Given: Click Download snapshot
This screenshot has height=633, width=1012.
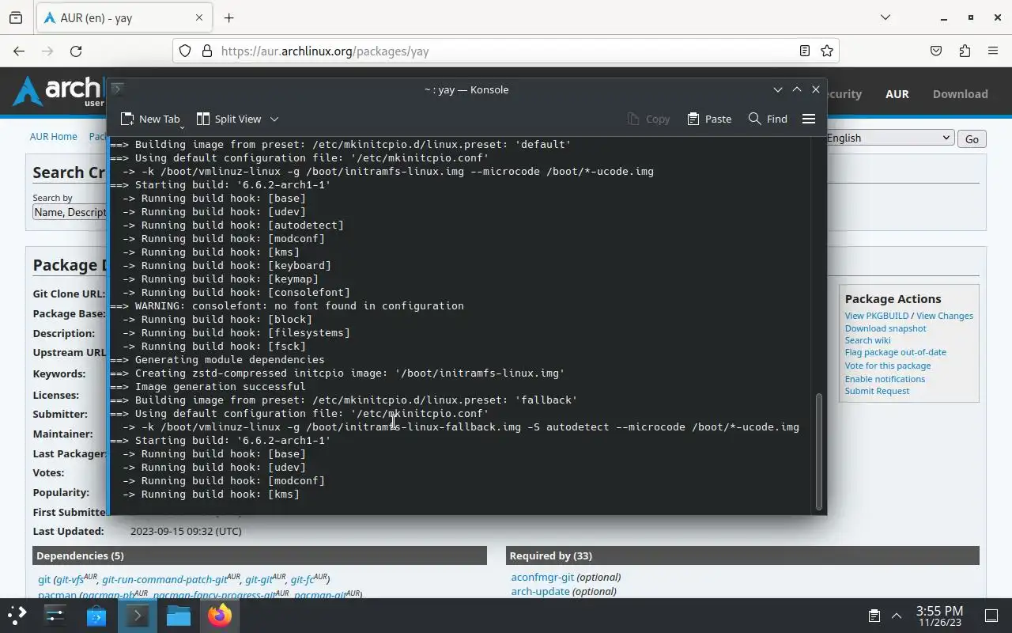Looking at the screenshot, I should click(885, 328).
